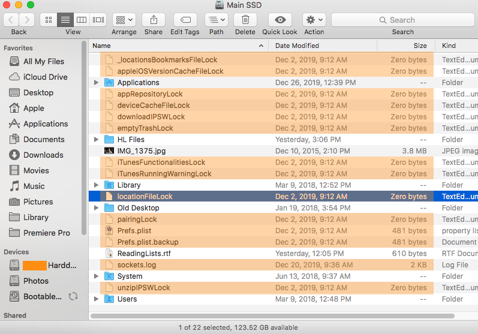Image resolution: width=478 pixels, height=334 pixels.
Task: Click the sync spinner beside Bootable...
Action: point(73,296)
